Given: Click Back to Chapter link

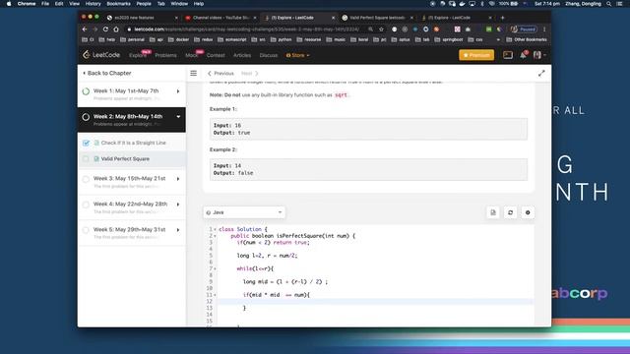Looking at the screenshot, I should coord(107,73).
